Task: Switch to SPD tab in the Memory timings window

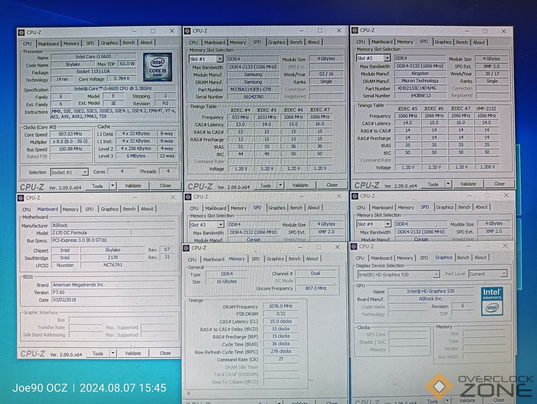Action: pos(256,259)
